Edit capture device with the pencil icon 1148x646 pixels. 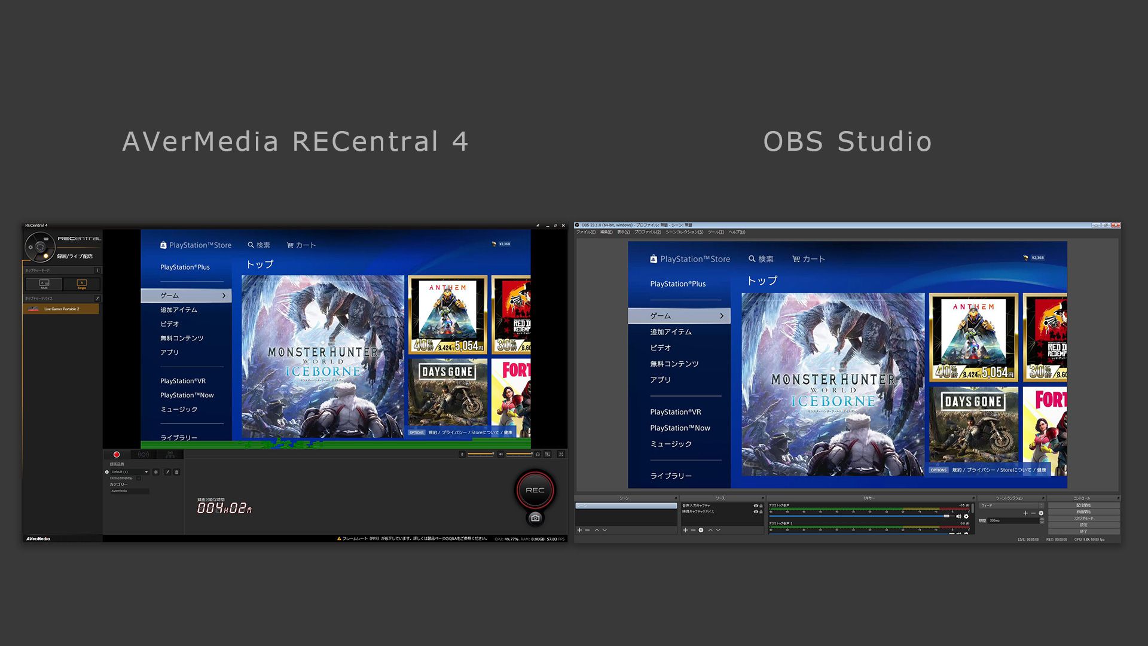97,298
